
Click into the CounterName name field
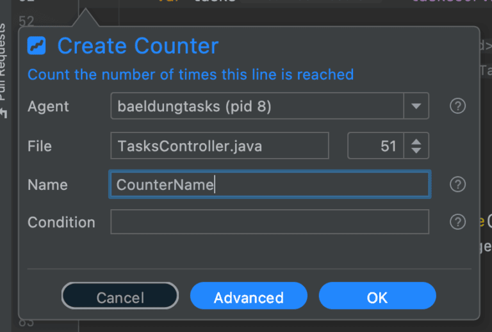[x=269, y=185]
